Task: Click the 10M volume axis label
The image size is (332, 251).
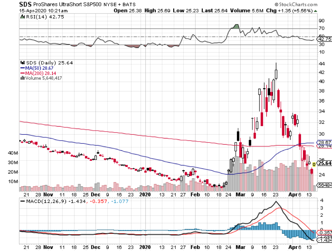Action: [13, 182]
